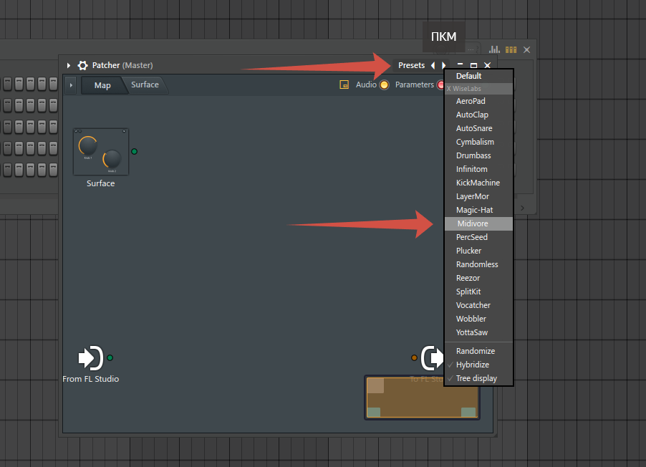
Task: Expand the Patcher window options arrow
Action: coord(68,65)
